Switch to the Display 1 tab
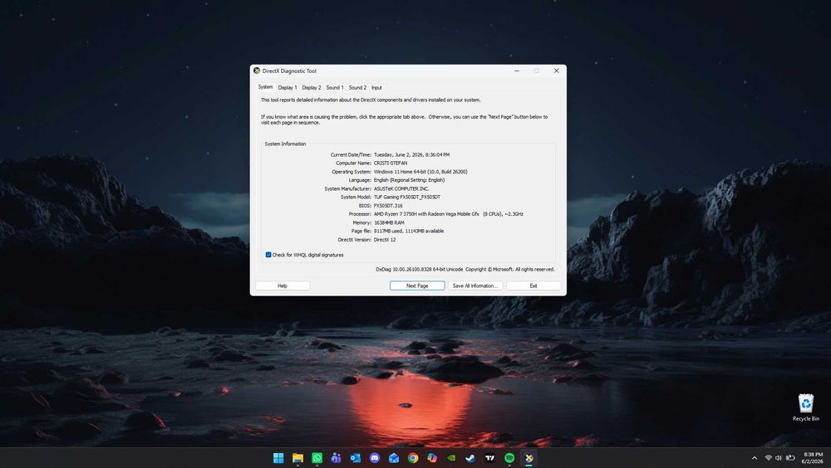The image size is (831, 468). pos(288,87)
